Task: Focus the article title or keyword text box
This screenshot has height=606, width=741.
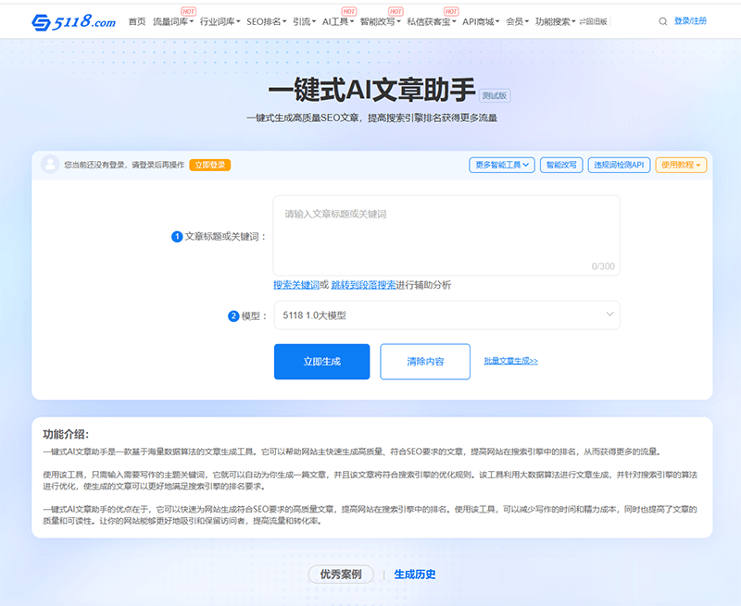Action: click(x=446, y=234)
